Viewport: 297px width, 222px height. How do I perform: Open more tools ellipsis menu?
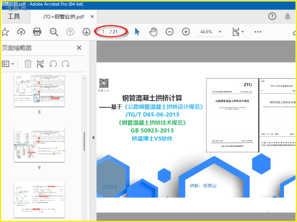point(258,32)
